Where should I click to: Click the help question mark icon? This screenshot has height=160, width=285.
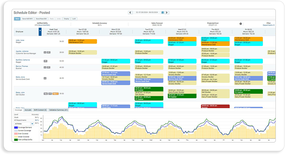(241, 24)
